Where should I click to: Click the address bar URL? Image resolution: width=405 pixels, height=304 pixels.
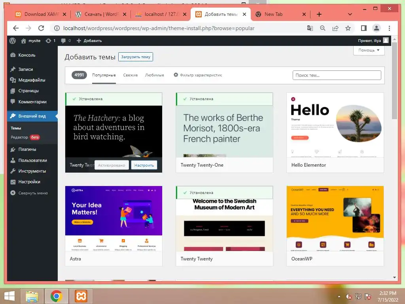pos(159,28)
